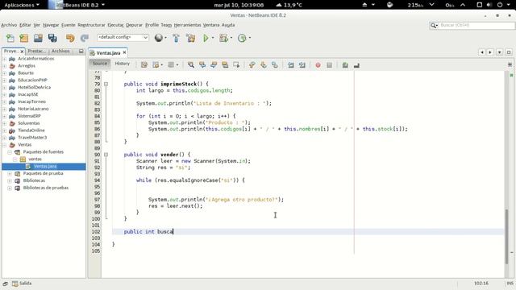Select the TiendaOnline project
Viewport: 516px width, 290px height.
point(31,130)
